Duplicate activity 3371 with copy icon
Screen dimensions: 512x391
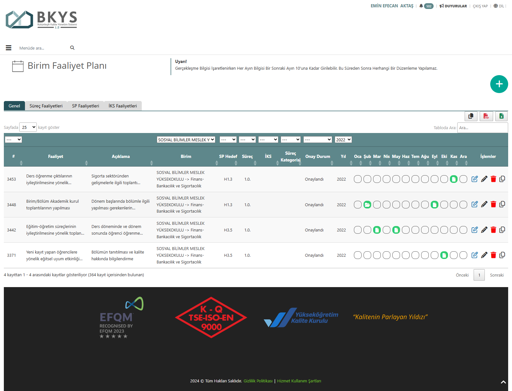502,255
